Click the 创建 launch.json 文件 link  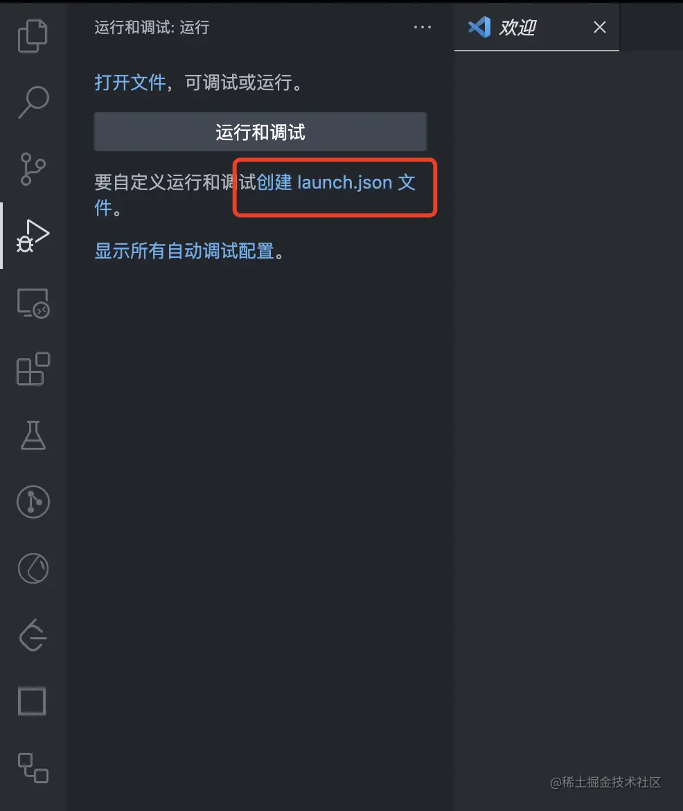tap(336, 182)
